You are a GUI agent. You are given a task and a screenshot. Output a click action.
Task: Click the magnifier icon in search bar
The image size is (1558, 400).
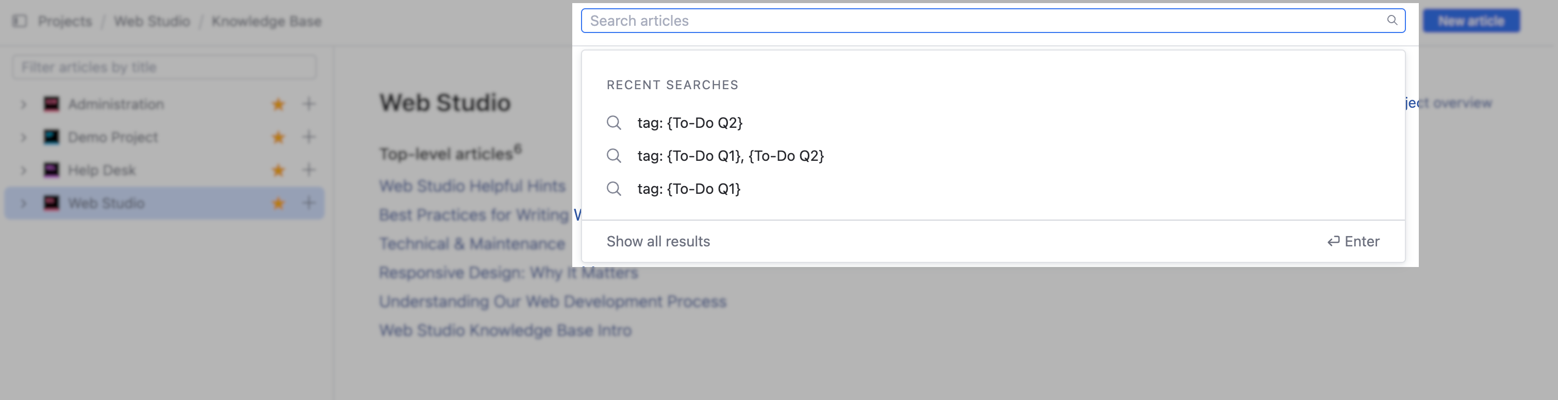(x=1393, y=20)
